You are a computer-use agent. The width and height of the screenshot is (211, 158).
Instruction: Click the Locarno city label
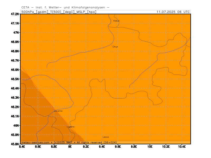click(58, 111)
